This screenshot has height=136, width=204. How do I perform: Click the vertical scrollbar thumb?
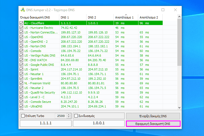tap(179, 42)
